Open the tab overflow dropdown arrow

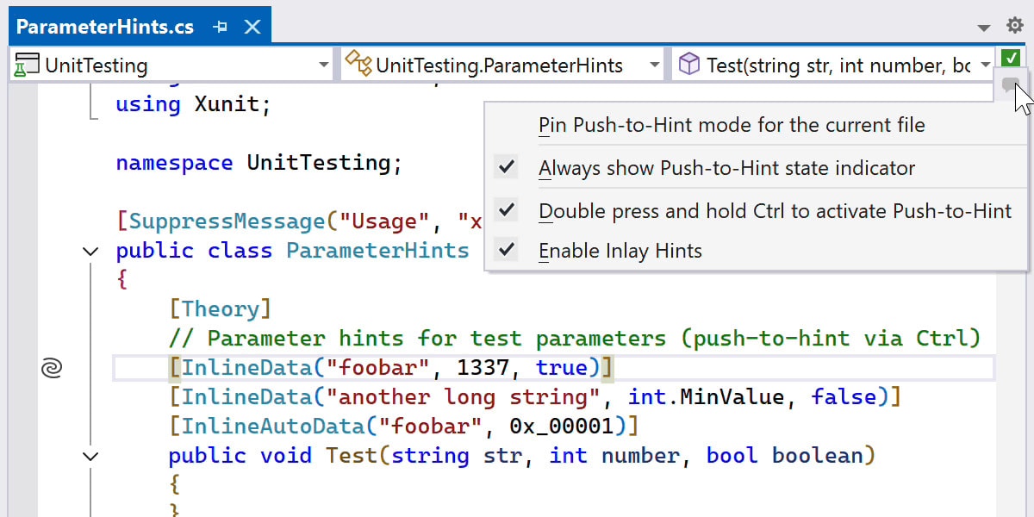pos(985,28)
